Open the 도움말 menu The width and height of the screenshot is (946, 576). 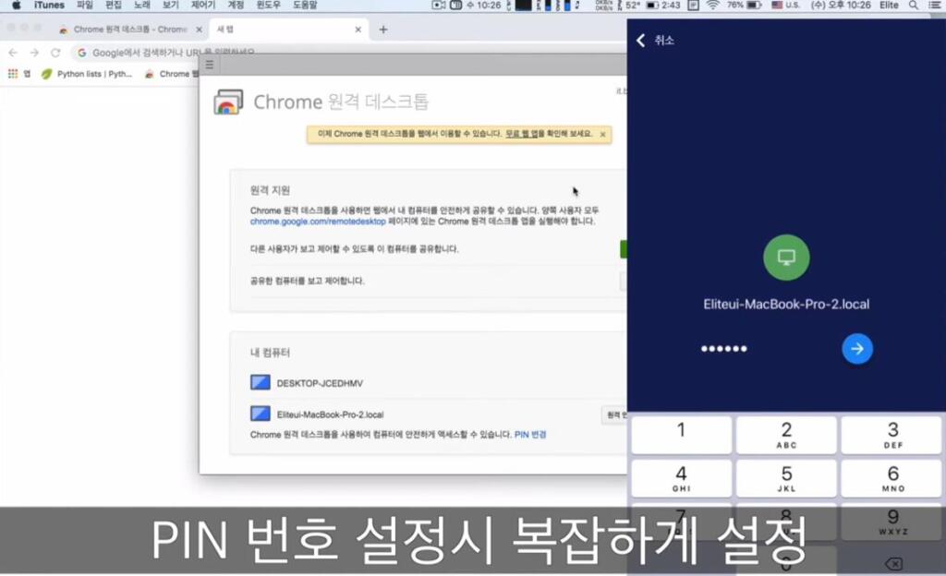point(305,6)
